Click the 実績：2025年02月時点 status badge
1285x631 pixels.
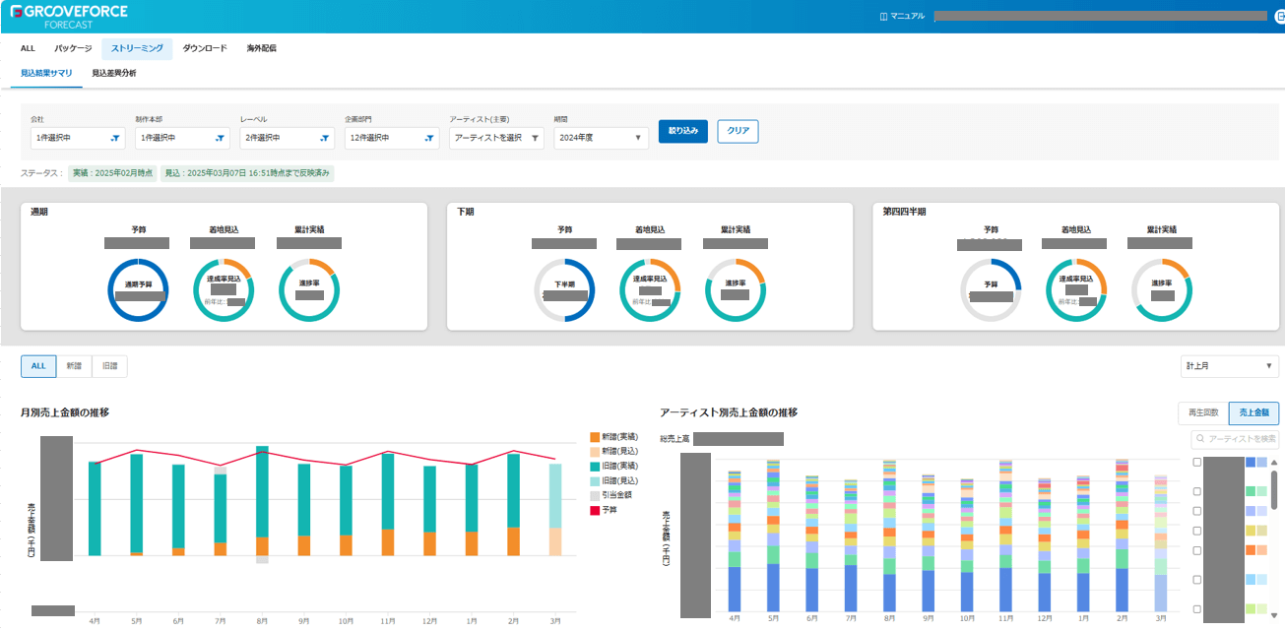tap(112, 173)
